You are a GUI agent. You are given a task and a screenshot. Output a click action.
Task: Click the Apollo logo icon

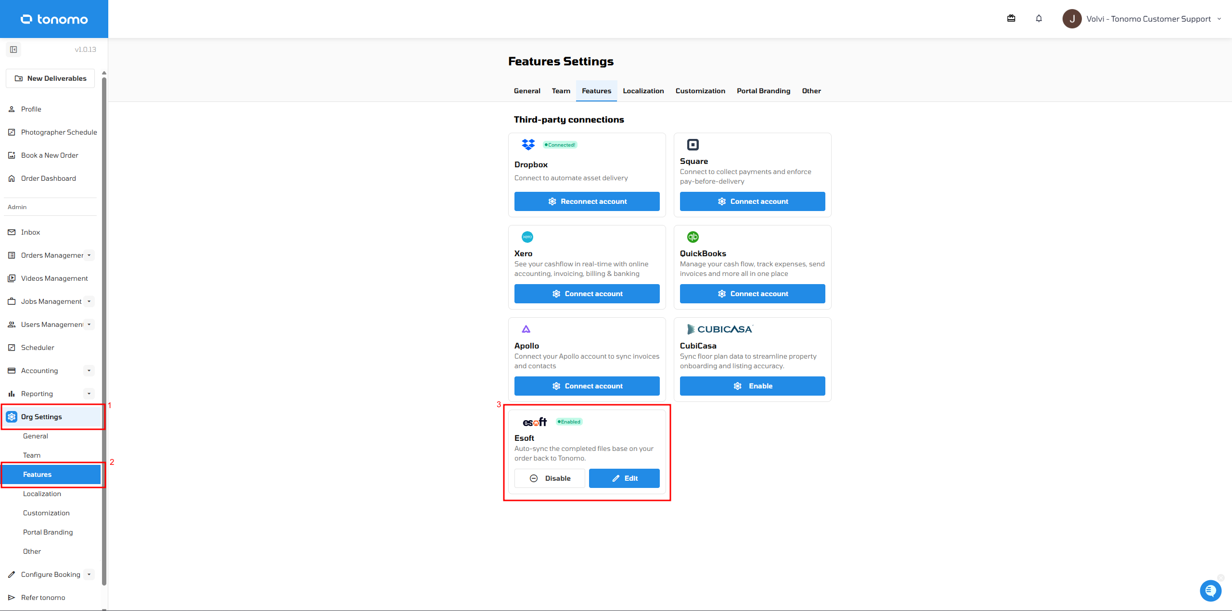(x=526, y=329)
